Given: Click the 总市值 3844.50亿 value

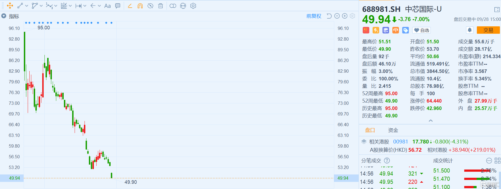Looking at the screenshot, I should click(438, 71).
